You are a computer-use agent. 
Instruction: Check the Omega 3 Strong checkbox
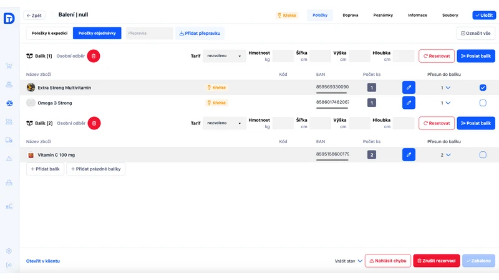483,103
